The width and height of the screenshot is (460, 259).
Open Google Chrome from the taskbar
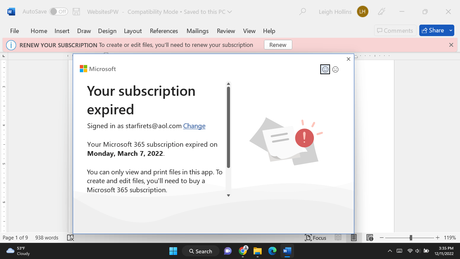[x=243, y=251]
